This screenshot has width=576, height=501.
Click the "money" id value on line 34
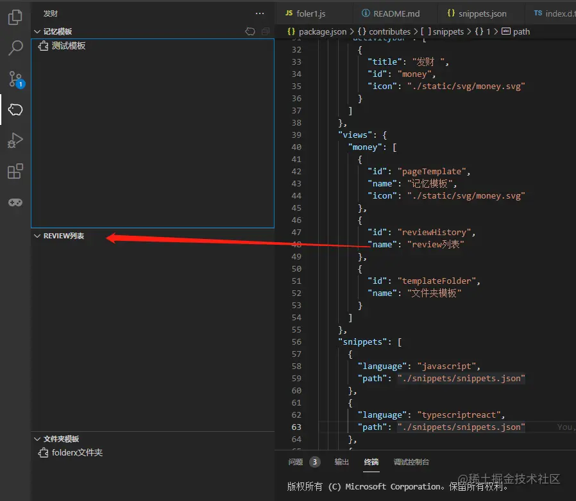[414, 74]
